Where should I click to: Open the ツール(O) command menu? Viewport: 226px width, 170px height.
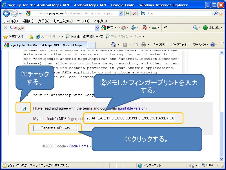pos(200,45)
